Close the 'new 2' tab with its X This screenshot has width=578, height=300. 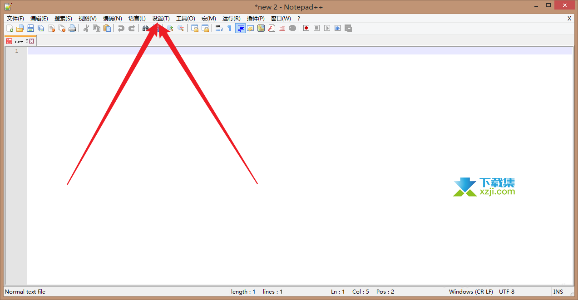click(x=32, y=41)
